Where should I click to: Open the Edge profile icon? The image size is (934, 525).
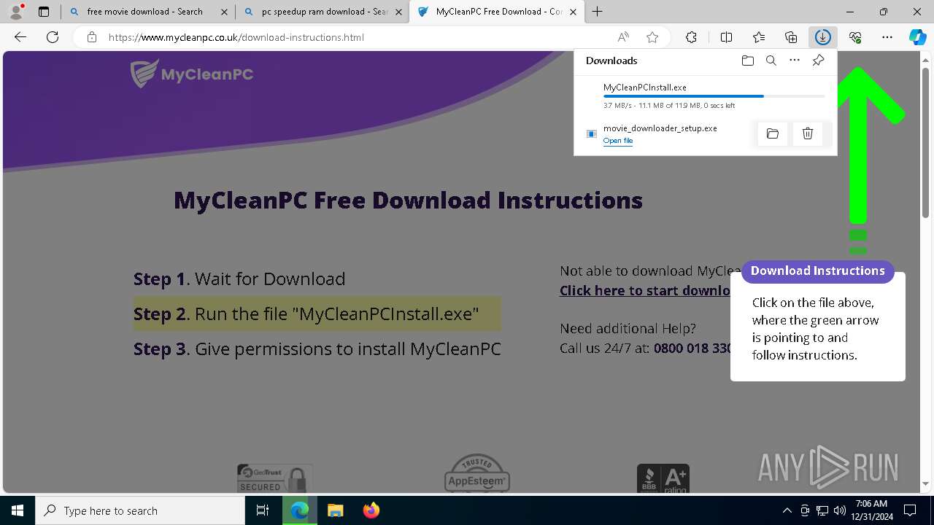tap(16, 12)
